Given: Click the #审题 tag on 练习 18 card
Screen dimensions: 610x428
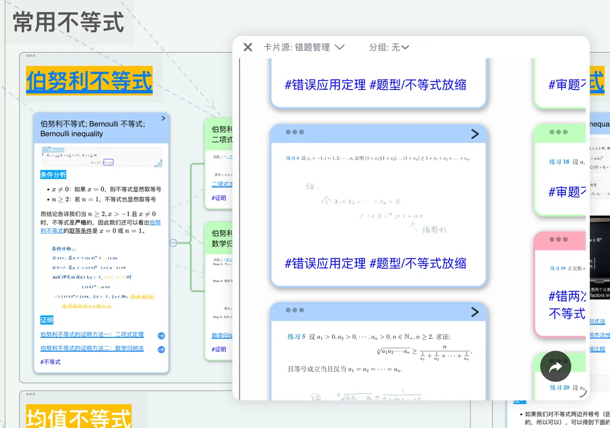Looking at the screenshot, I should 567,192.
